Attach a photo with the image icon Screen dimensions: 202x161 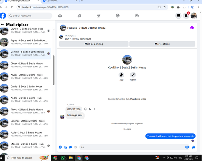coord(65,147)
